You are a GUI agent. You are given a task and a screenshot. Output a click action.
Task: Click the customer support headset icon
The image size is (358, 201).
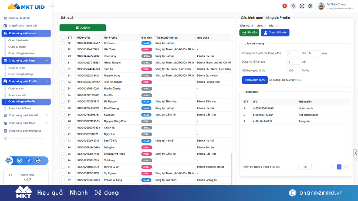click(x=9, y=161)
